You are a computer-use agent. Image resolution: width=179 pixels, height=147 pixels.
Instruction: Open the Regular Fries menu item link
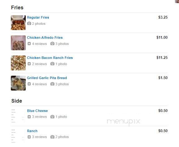38,17
